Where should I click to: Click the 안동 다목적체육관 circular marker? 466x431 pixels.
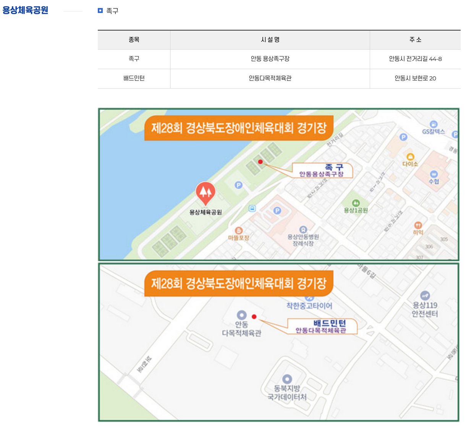(x=242, y=316)
